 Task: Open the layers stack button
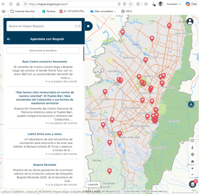pyautogui.click(x=192, y=184)
